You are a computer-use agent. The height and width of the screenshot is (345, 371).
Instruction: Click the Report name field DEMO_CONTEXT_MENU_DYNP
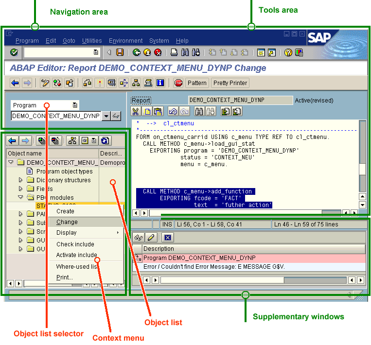[x=240, y=100]
